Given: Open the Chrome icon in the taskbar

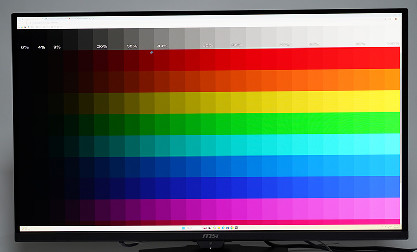Looking at the screenshot, I should (232, 228).
